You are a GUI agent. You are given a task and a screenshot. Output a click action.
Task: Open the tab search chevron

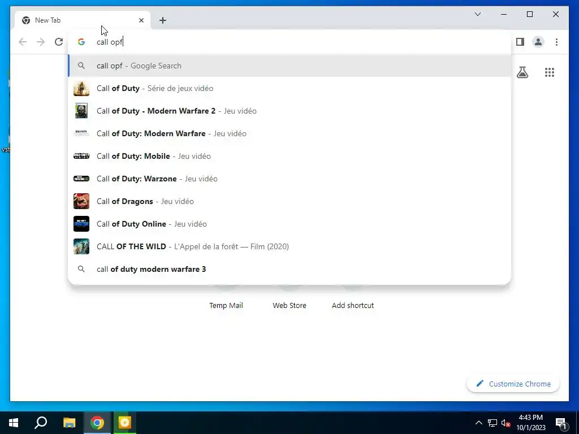[478, 14]
